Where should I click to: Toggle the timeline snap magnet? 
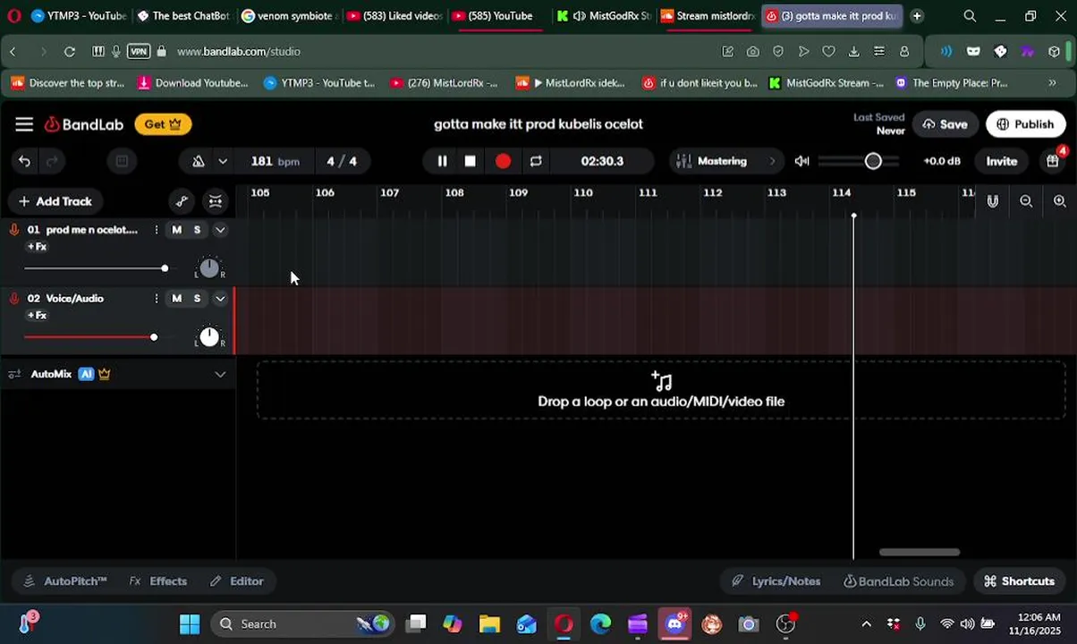(993, 201)
